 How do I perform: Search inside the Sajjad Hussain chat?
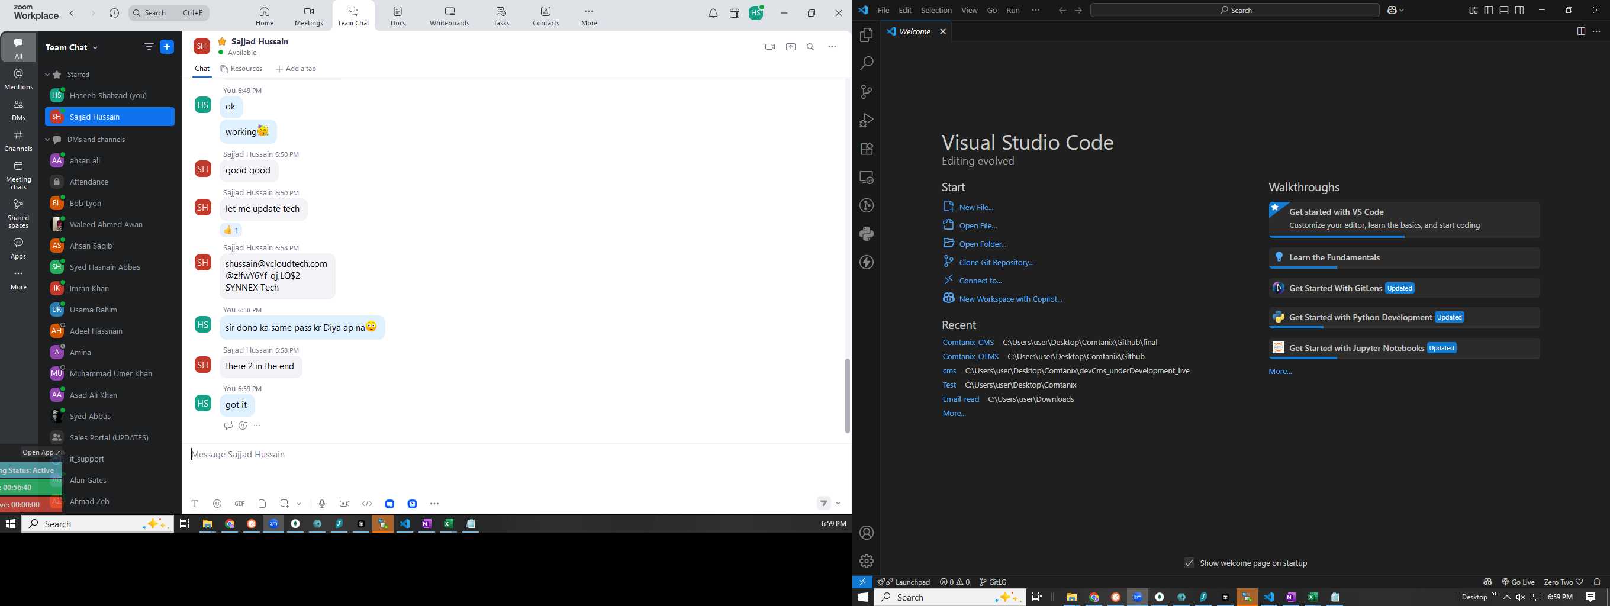pos(811,47)
